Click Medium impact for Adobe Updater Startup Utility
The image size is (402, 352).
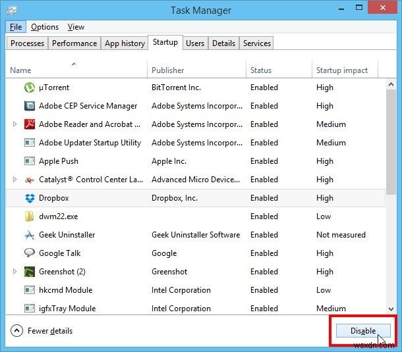point(331,143)
